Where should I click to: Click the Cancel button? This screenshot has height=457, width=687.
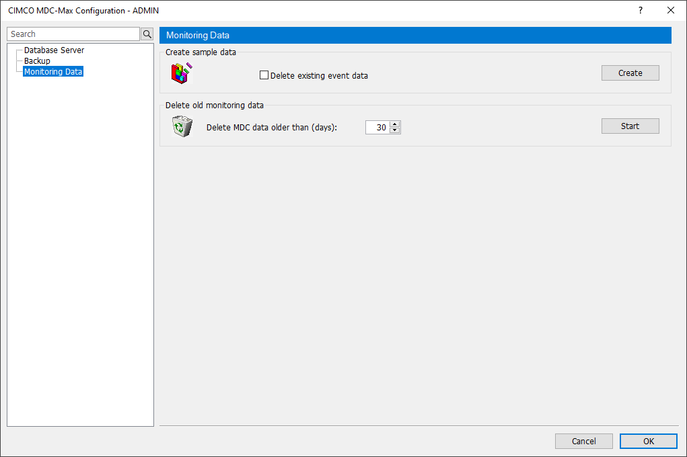(583, 442)
